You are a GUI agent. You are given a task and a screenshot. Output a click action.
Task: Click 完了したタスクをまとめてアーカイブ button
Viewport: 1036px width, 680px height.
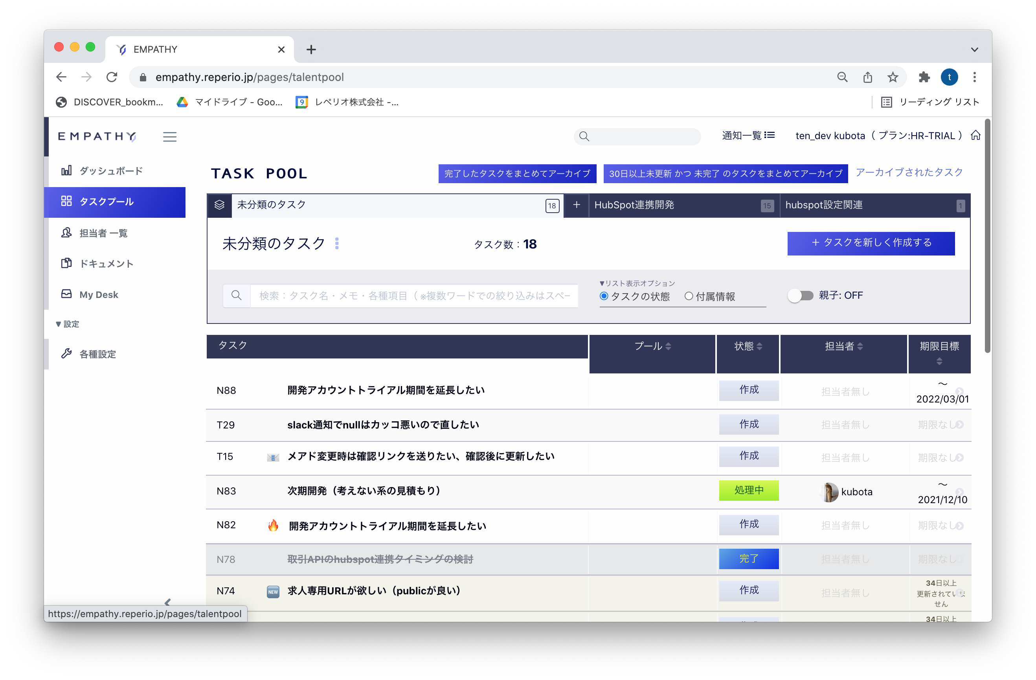click(517, 174)
